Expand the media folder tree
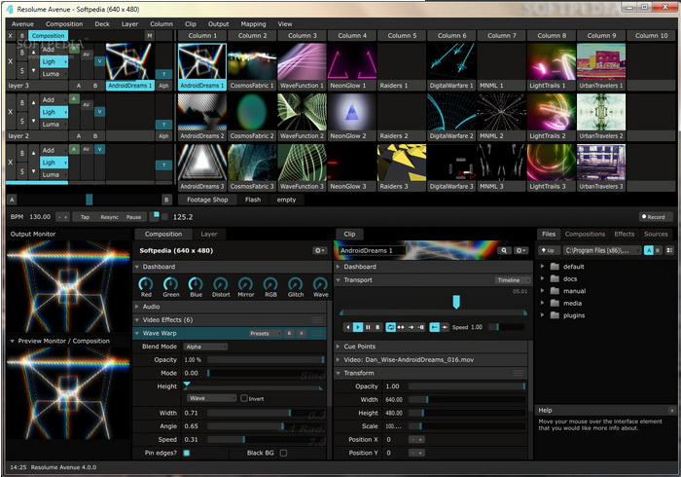Viewport: 681px width, 477px height. pos(542,303)
